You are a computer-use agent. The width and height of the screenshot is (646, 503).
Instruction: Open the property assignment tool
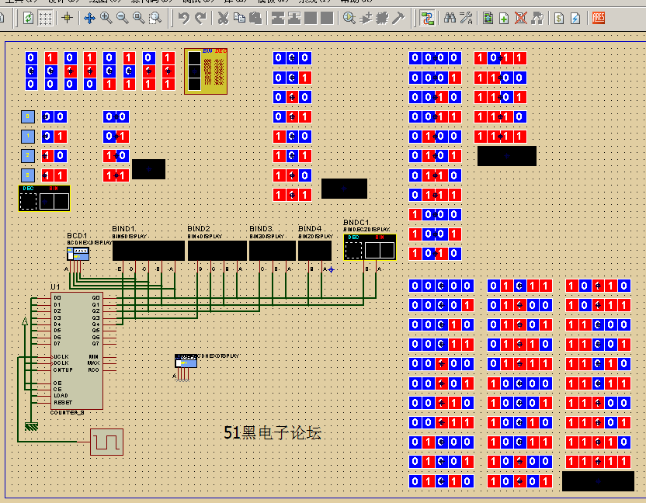click(466, 18)
